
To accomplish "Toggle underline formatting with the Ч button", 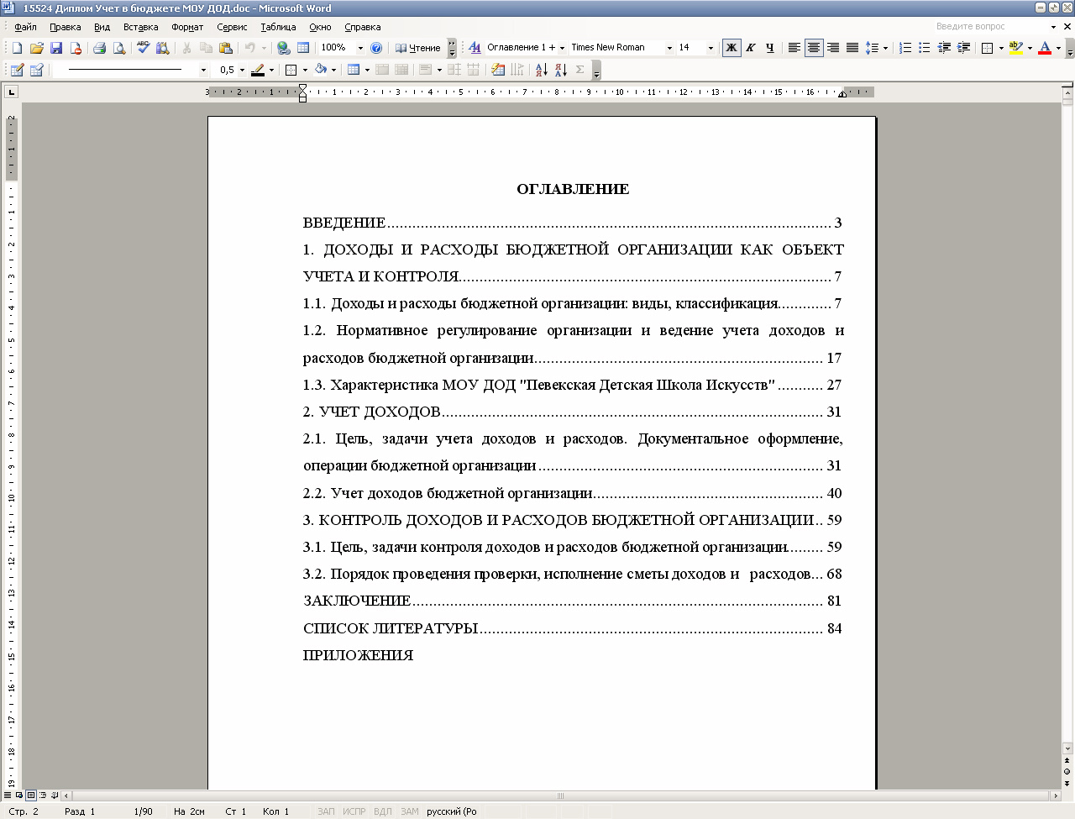I will pyautogui.click(x=769, y=48).
